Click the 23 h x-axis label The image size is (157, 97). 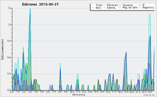[x=150, y=92]
